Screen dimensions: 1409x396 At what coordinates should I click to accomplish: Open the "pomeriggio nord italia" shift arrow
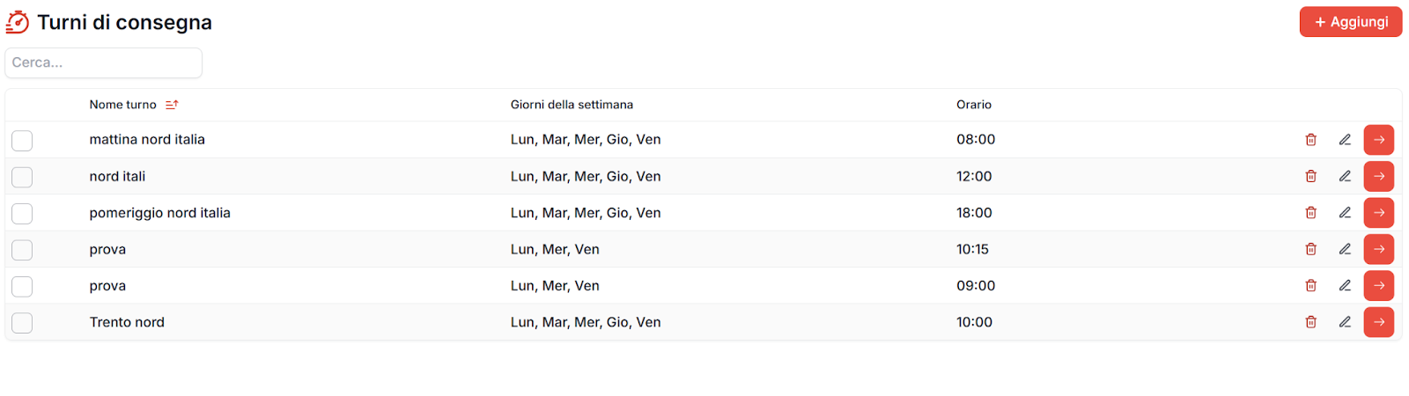click(1378, 213)
